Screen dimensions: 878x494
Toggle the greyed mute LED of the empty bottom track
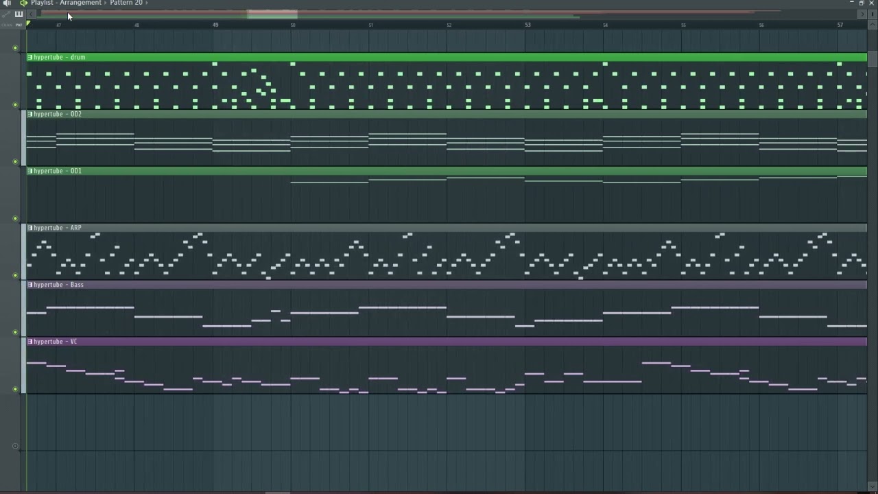[15, 447]
